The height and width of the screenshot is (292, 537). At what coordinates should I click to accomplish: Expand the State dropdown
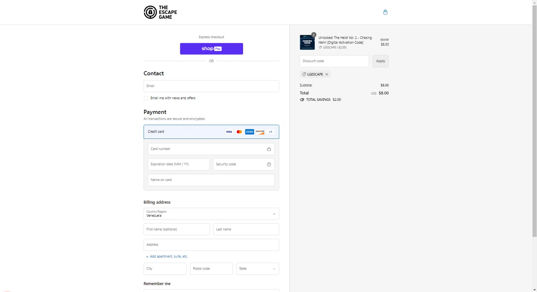(x=257, y=269)
